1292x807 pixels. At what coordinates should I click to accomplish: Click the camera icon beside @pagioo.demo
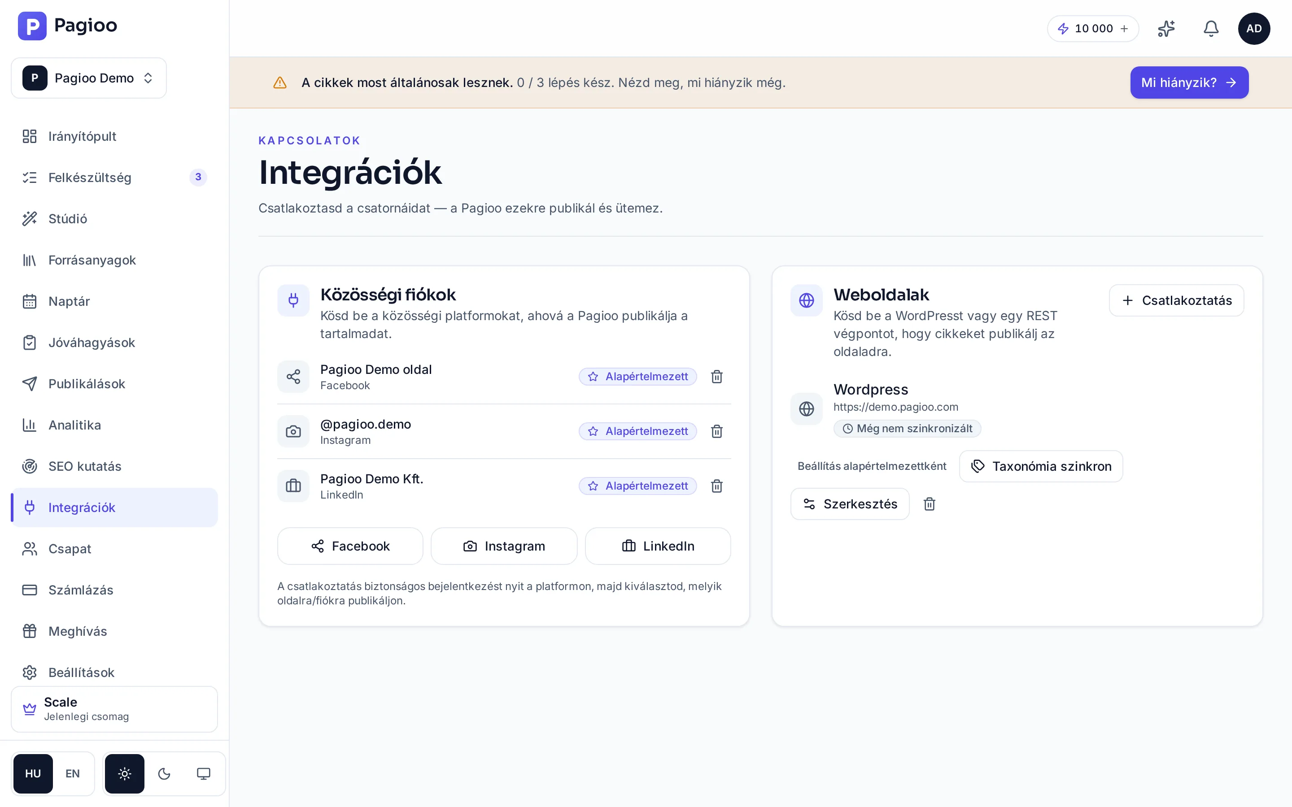tap(293, 431)
